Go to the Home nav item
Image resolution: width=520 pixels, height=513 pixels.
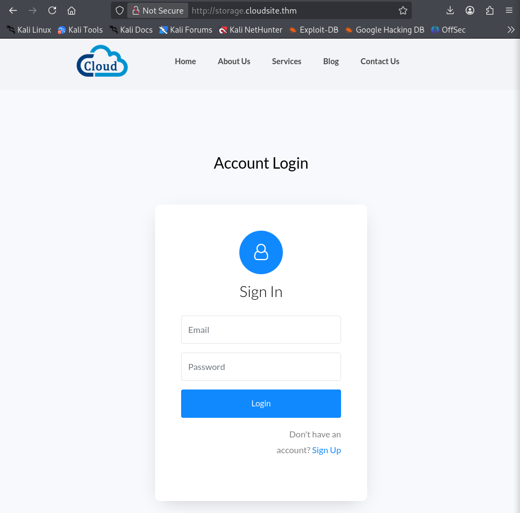click(x=185, y=61)
